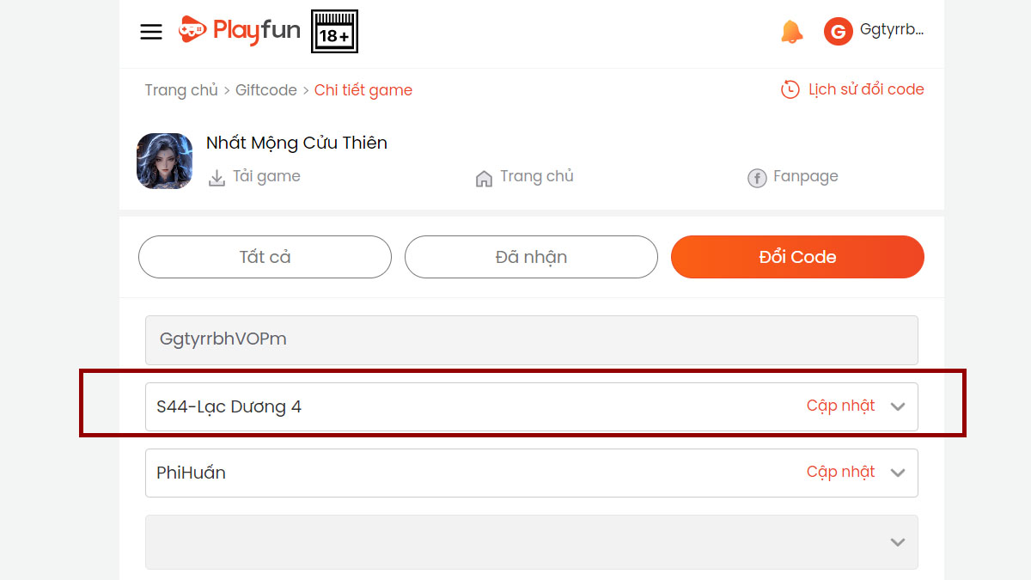Click the orange G profile avatar

[838, 32]
